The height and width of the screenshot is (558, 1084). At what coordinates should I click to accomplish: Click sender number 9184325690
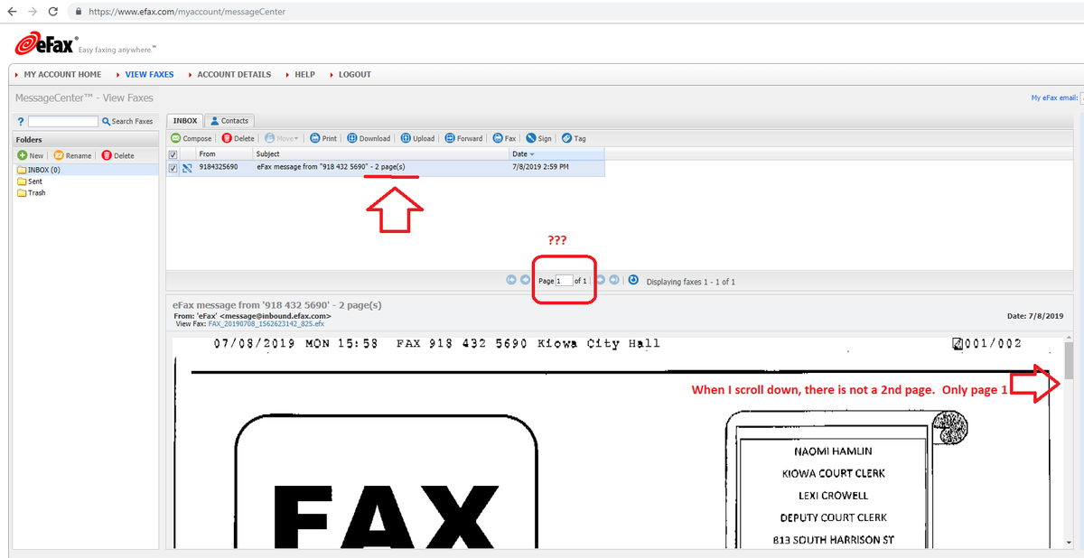point(219,166)
